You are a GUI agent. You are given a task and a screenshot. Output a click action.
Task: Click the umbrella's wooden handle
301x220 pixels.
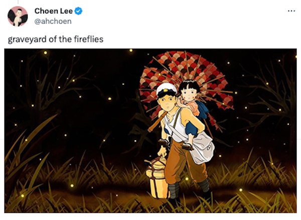tap(158, 122)
